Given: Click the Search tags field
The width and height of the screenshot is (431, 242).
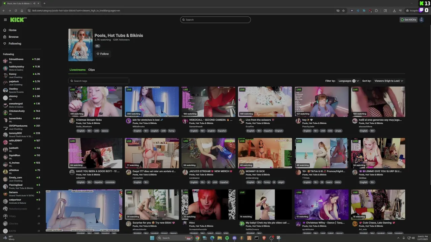Looking at the screenshot, I should pos(99,81).
